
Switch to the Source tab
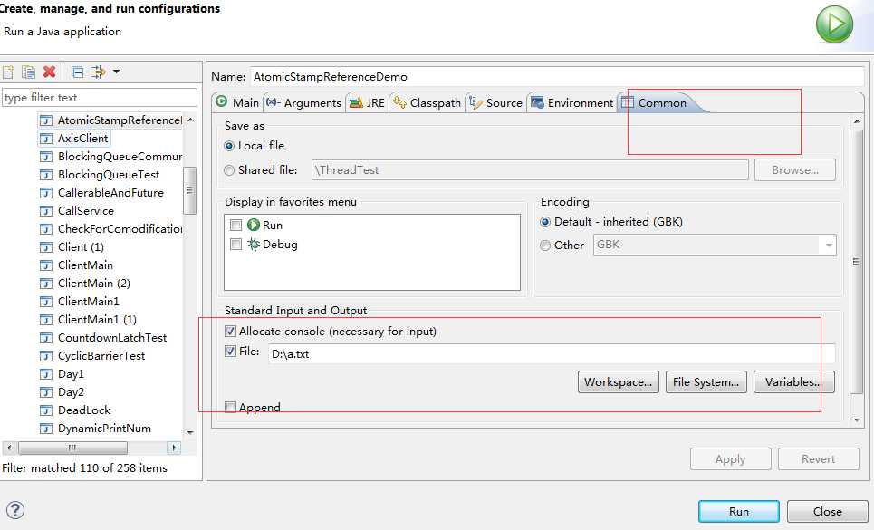tap(496, 102)
